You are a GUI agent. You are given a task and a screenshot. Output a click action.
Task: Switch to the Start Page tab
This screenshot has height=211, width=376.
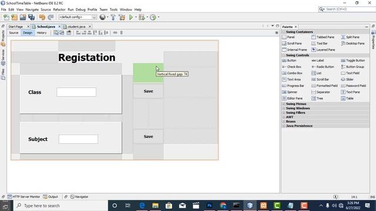point(16,26)
